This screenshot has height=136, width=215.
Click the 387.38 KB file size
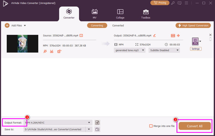click(80, 46)
